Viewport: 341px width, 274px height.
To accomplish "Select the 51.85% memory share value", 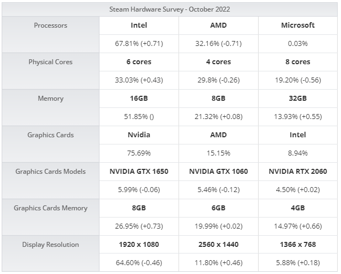I will coord(139,117).
